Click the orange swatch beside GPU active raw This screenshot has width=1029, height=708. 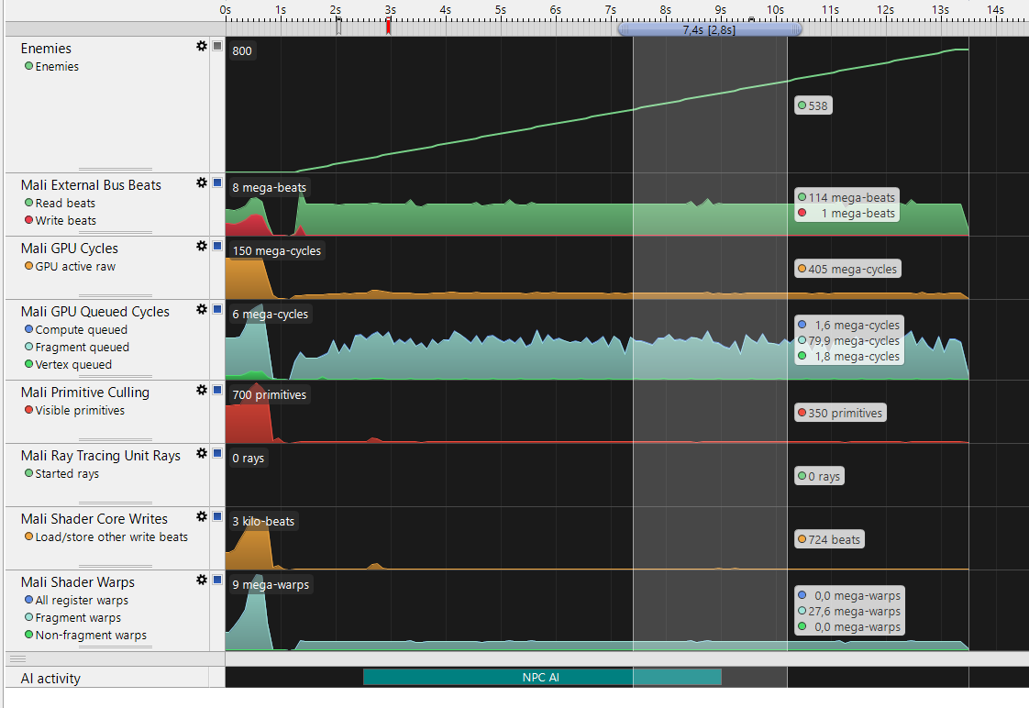coord(28,266)
